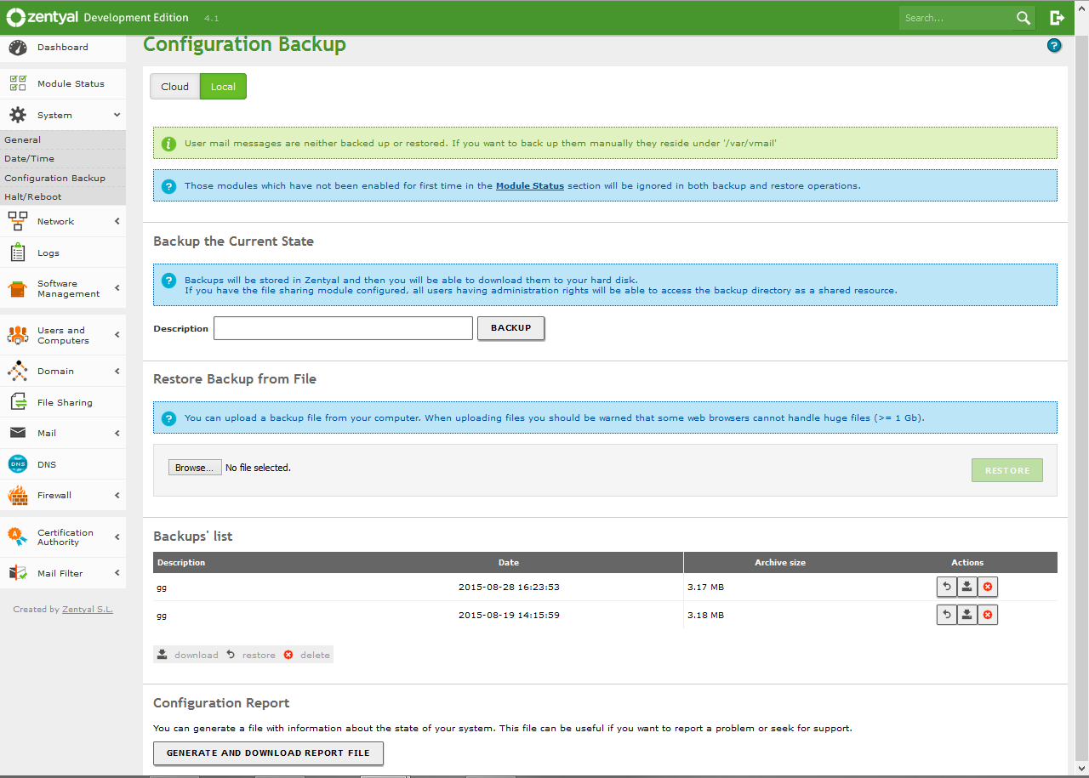The width and height of the screenshot is (1089, 778).
Task: Expand the Network menu arrow
Action: coord(117,221)
